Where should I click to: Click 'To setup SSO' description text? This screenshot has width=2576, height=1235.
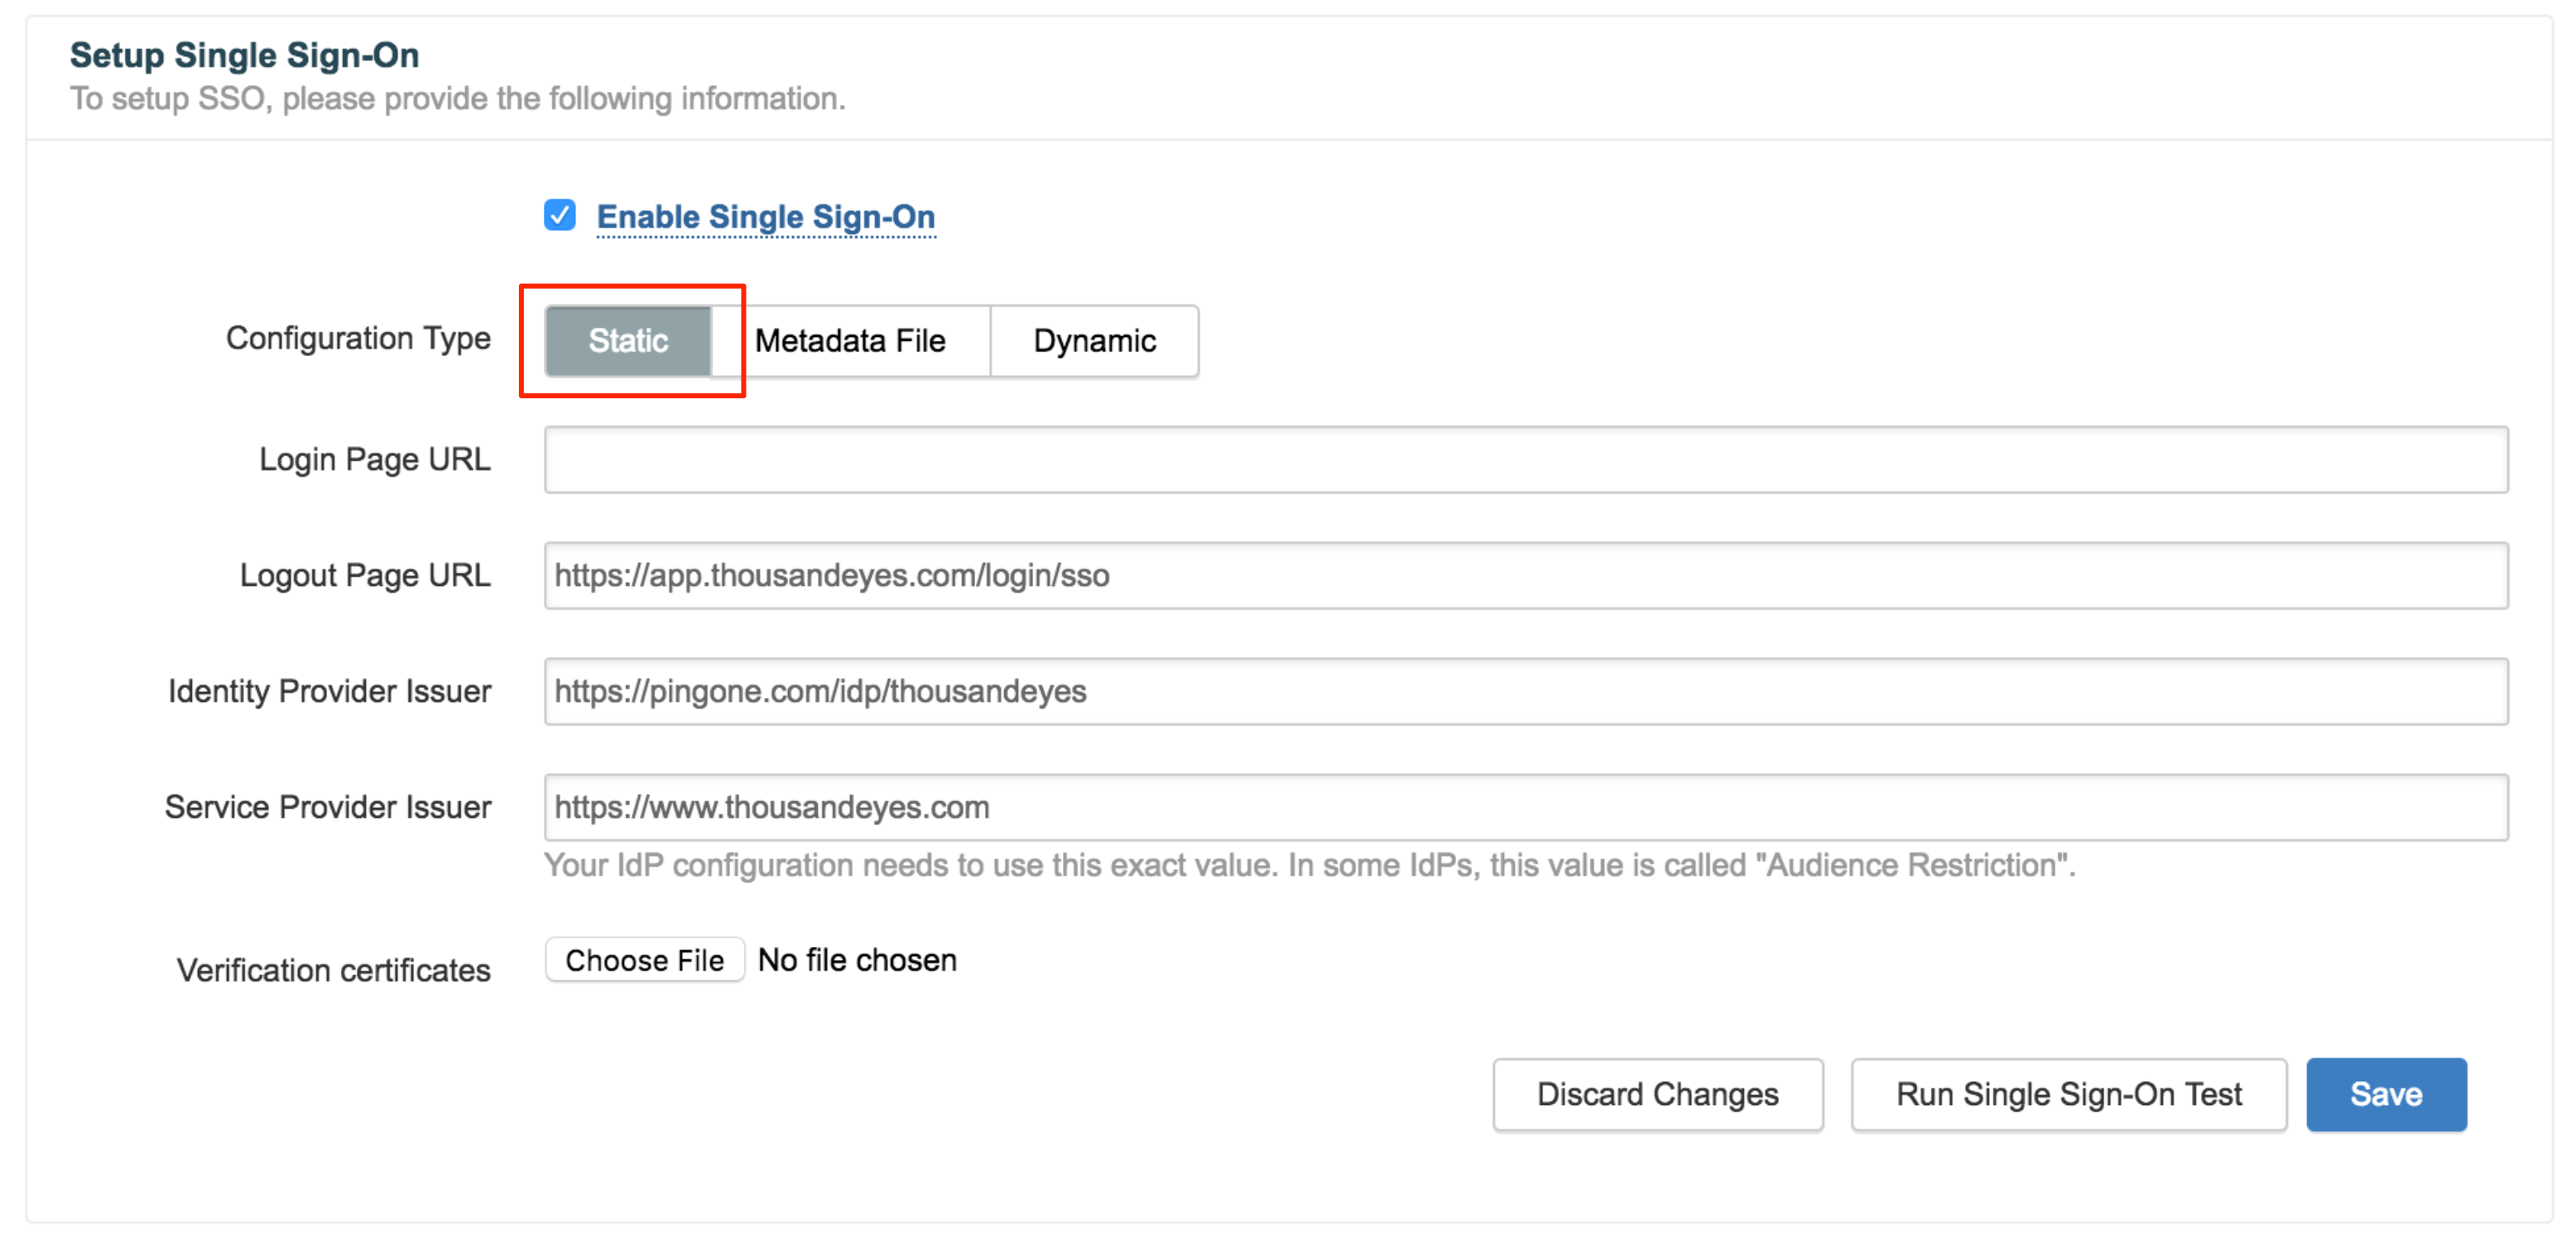tap(458, 99)
